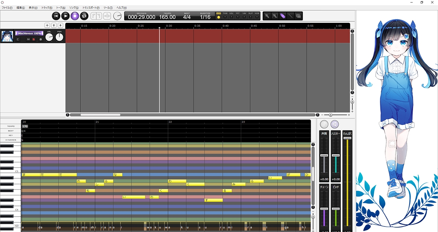Enable the VOL parameter edit mode
This screenshot has width=438, height=232.
click(x=231, y=17)
